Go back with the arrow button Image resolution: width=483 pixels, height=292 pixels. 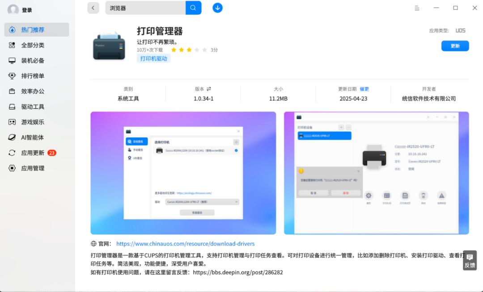point(93,8)
